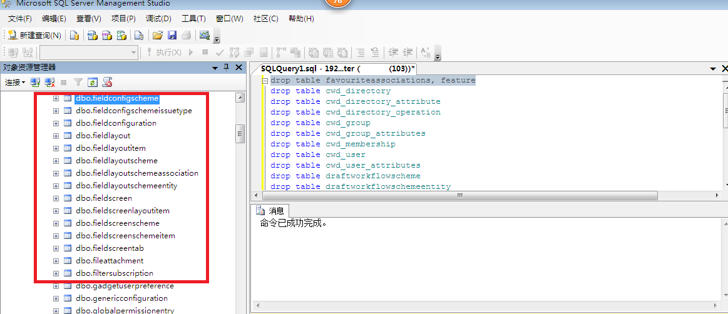
Task: Switch to the 消息 results tab
Action: click(270, 211)
